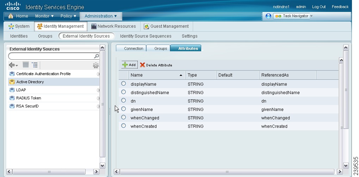Expand the Task Navigator dropdown arrow
The image size is (359, 177).
[x=311, y=16]
